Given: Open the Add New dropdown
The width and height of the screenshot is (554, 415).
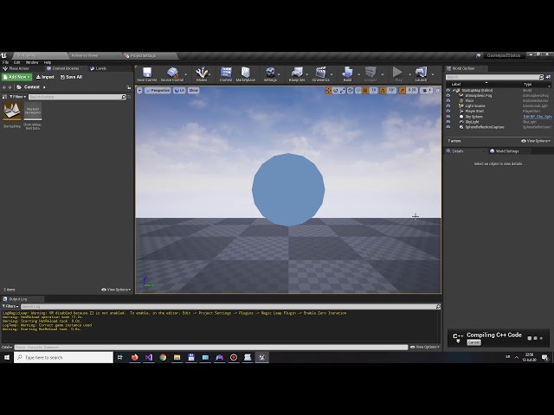Looking at the screenshot, I should tap(16, 77).
